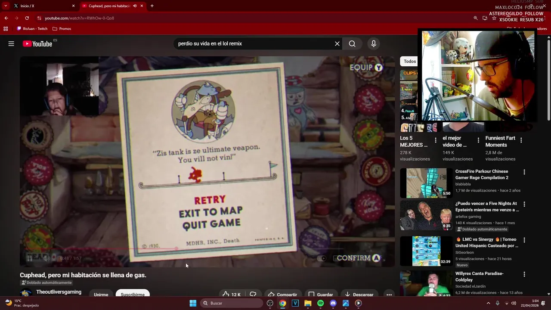Open CrossFire Parkour video thumbnail
This screenshot has width=551, height=310.
[x=426, y=183]
